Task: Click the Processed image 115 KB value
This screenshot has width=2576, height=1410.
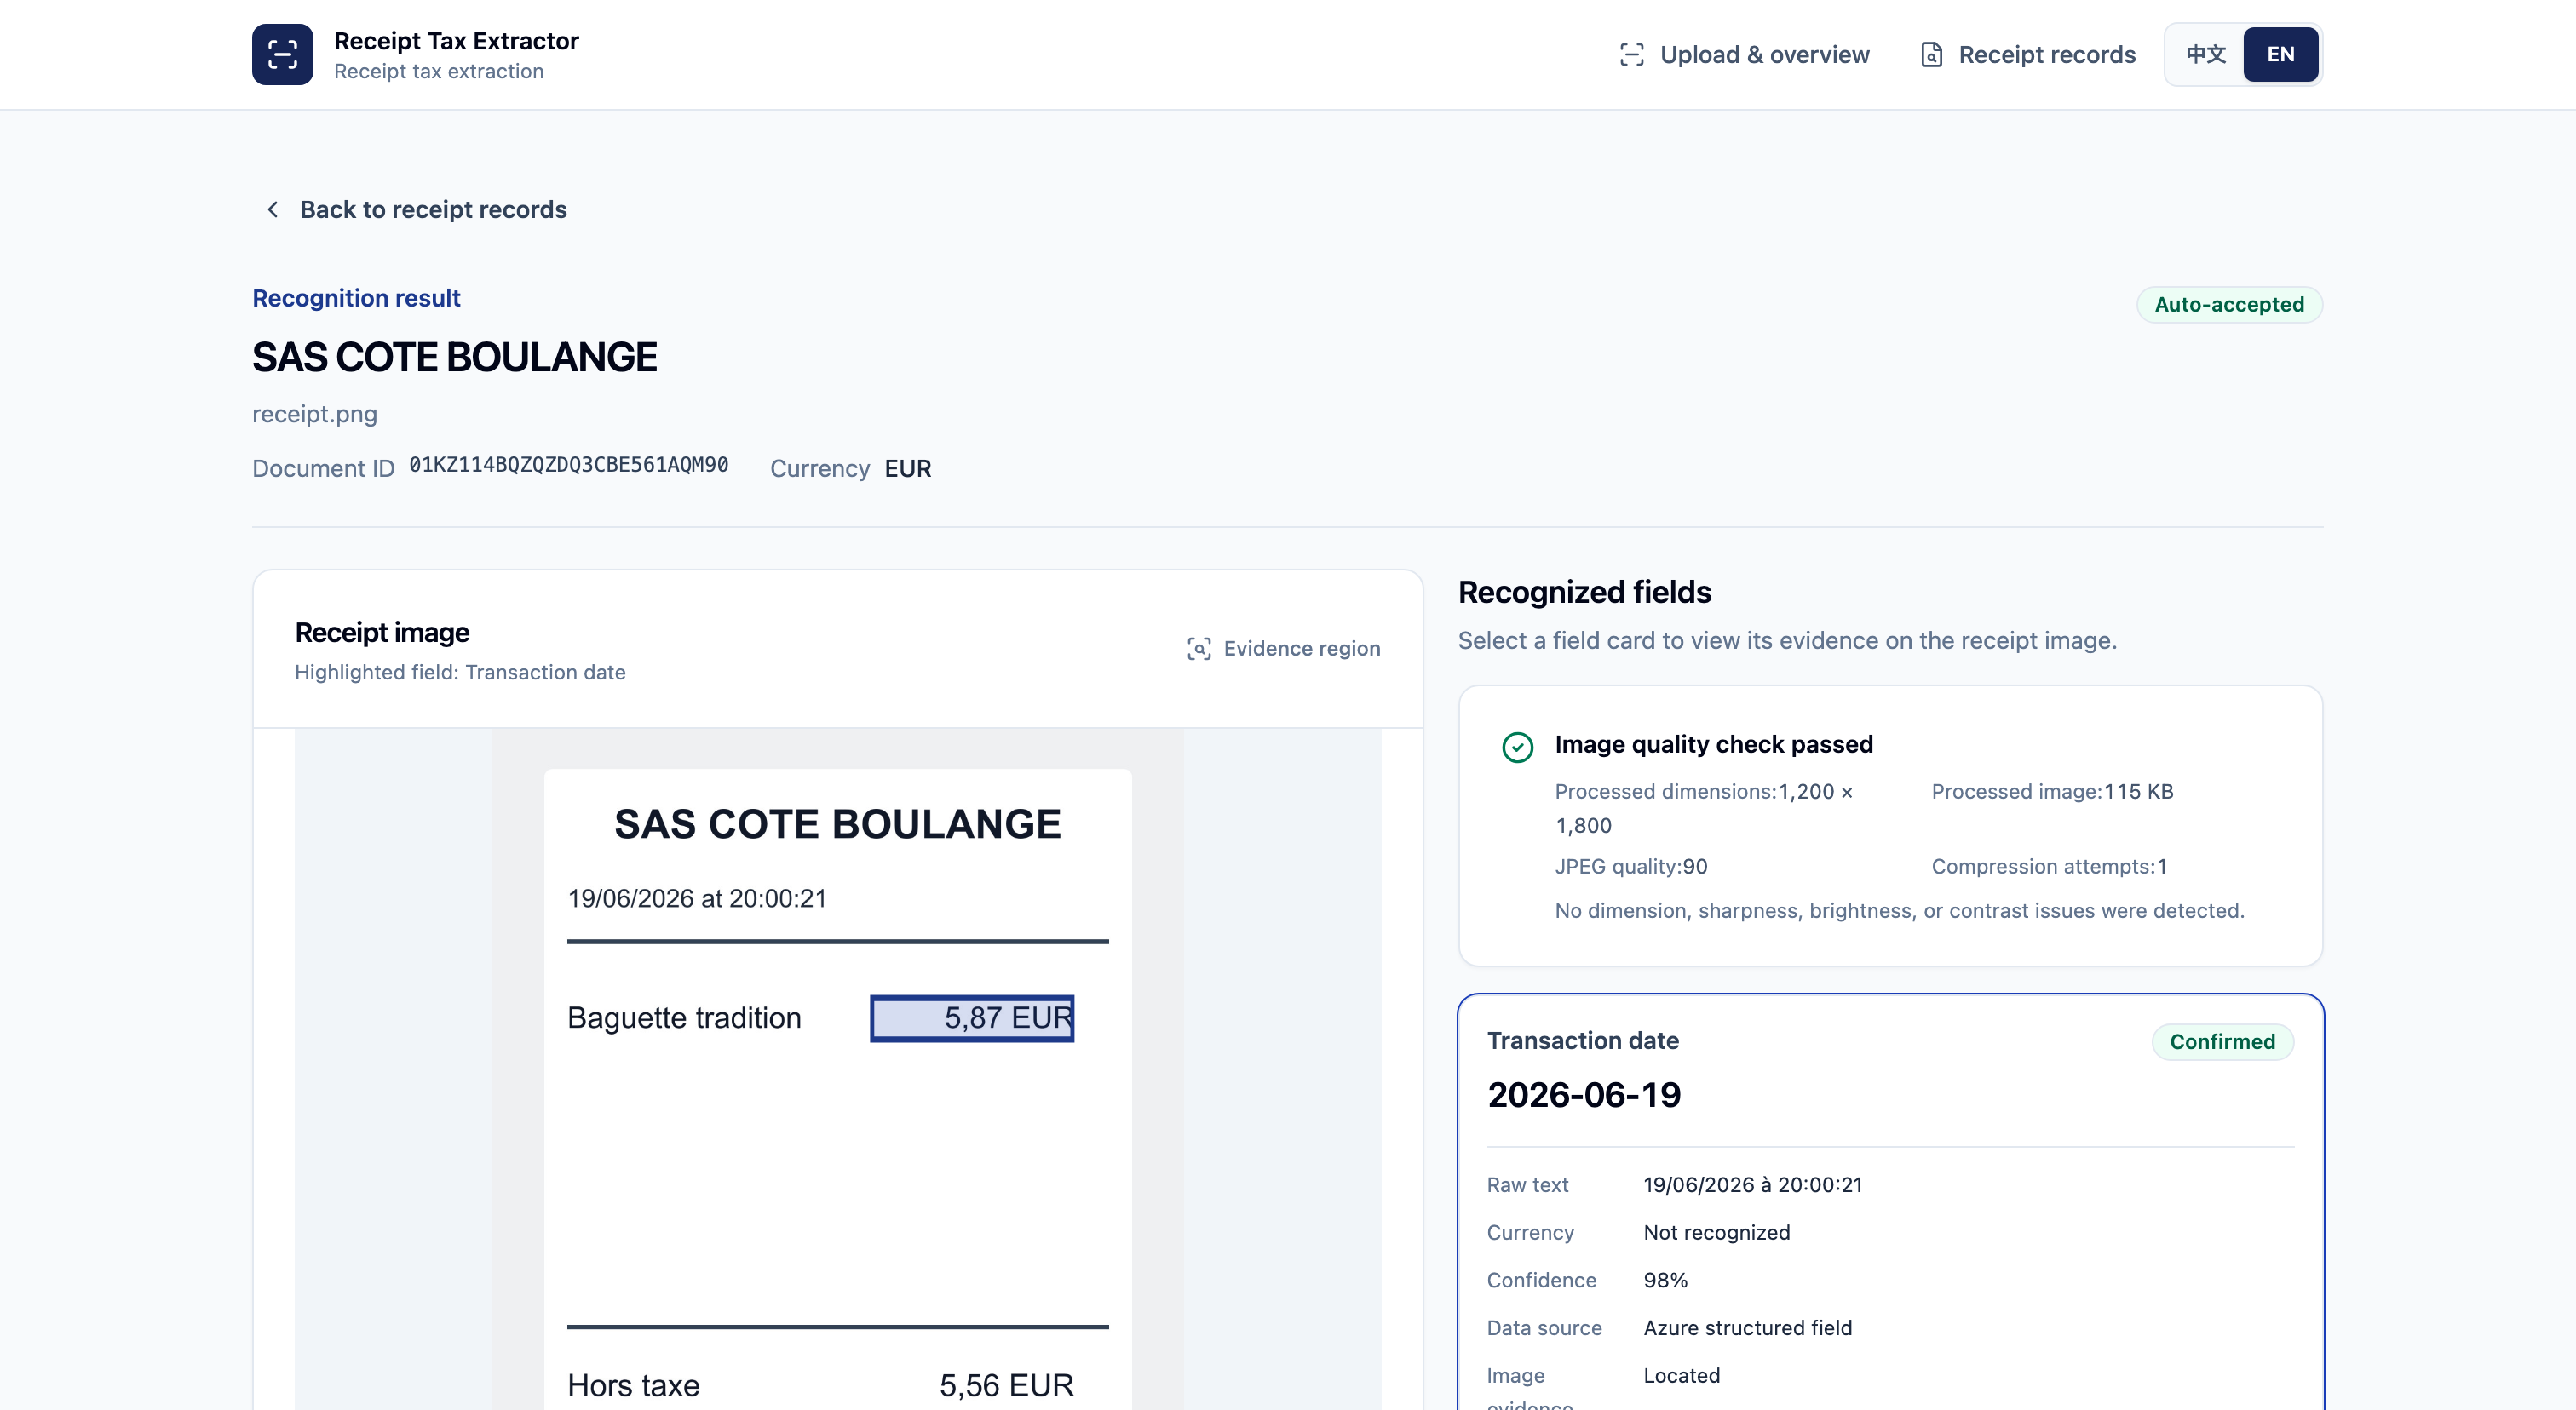Action: (x=2139, y=792)
